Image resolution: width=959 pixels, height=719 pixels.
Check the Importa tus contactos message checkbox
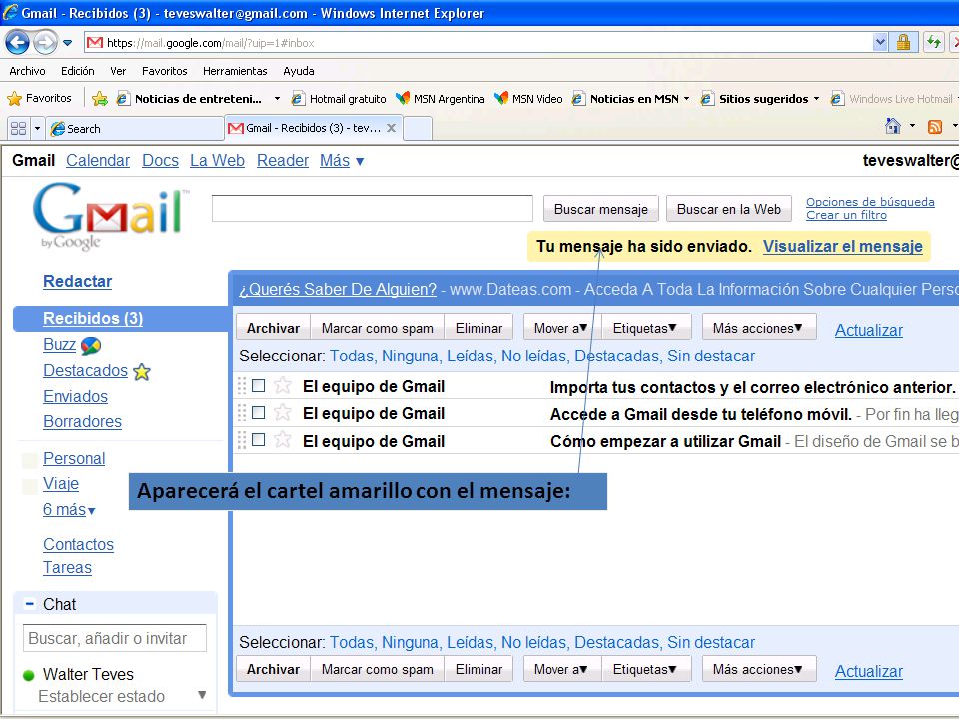[258, 385]
